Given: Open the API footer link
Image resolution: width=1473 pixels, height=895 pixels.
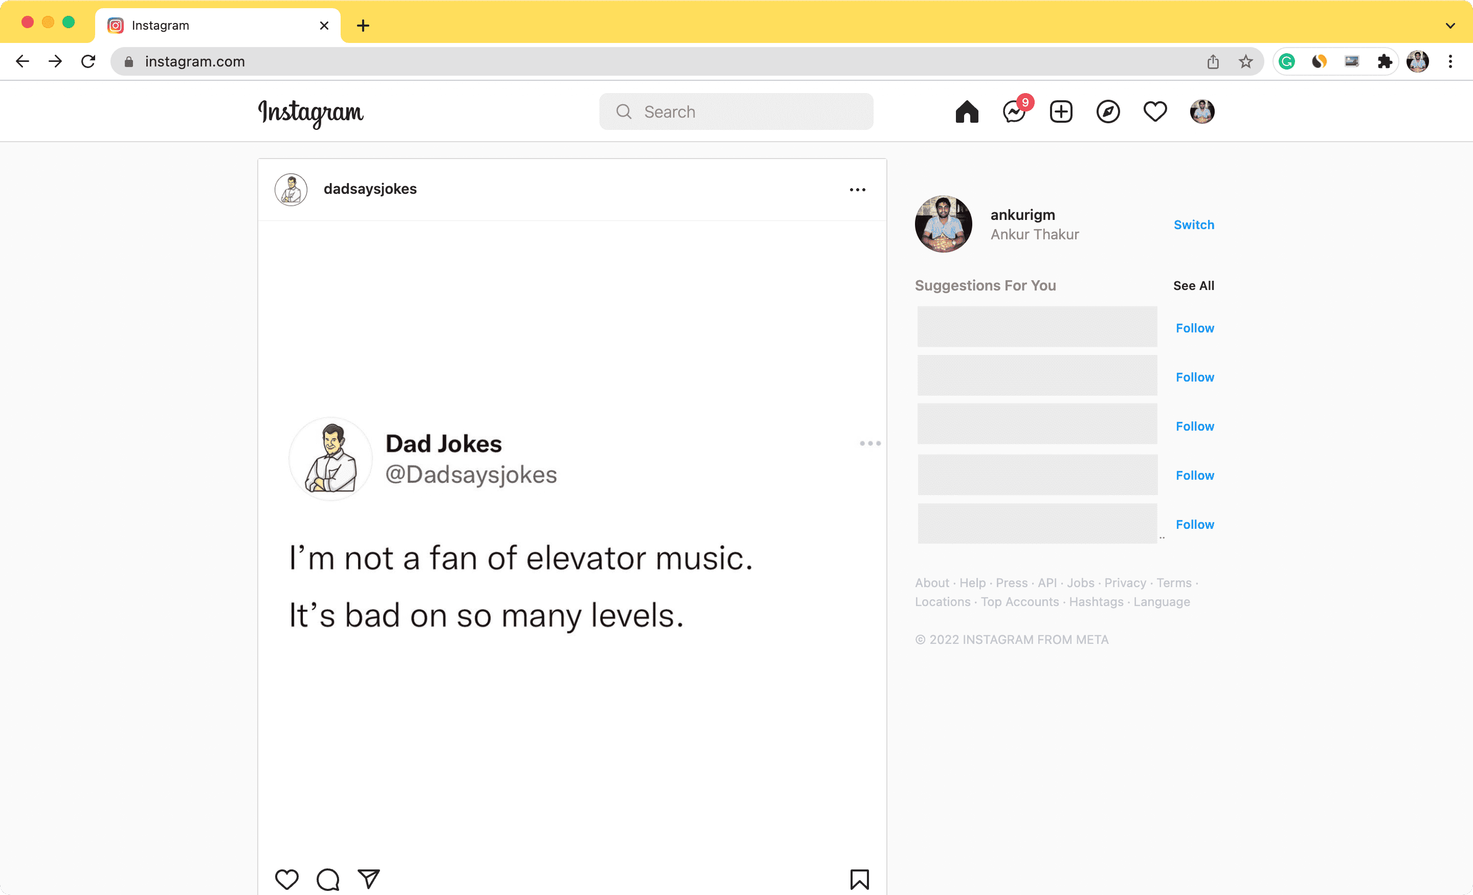Looking at the screenshot, I should pos(1047,583).
